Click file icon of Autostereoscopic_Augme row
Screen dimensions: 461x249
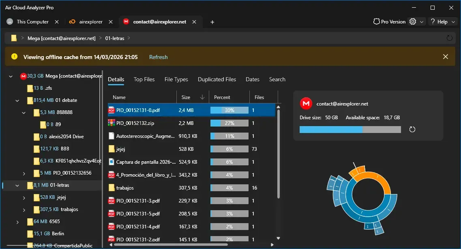(x=111, y=136)
